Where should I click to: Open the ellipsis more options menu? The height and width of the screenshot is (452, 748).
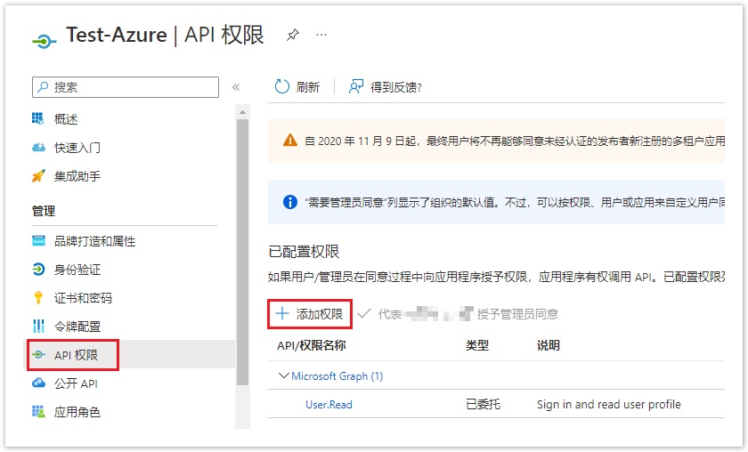(321, 35)
